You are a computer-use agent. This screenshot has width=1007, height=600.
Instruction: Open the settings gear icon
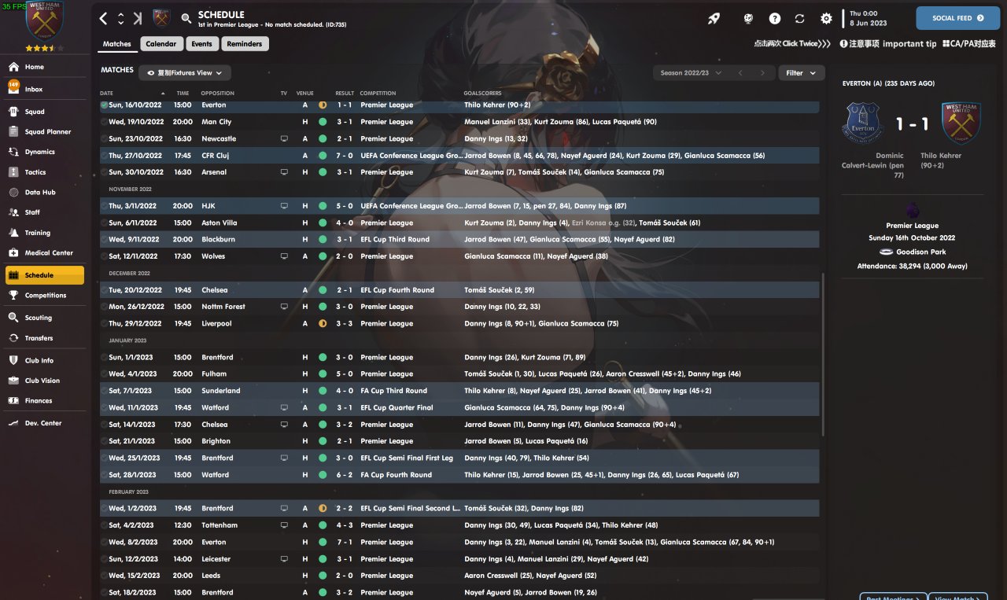coord(826,18)
